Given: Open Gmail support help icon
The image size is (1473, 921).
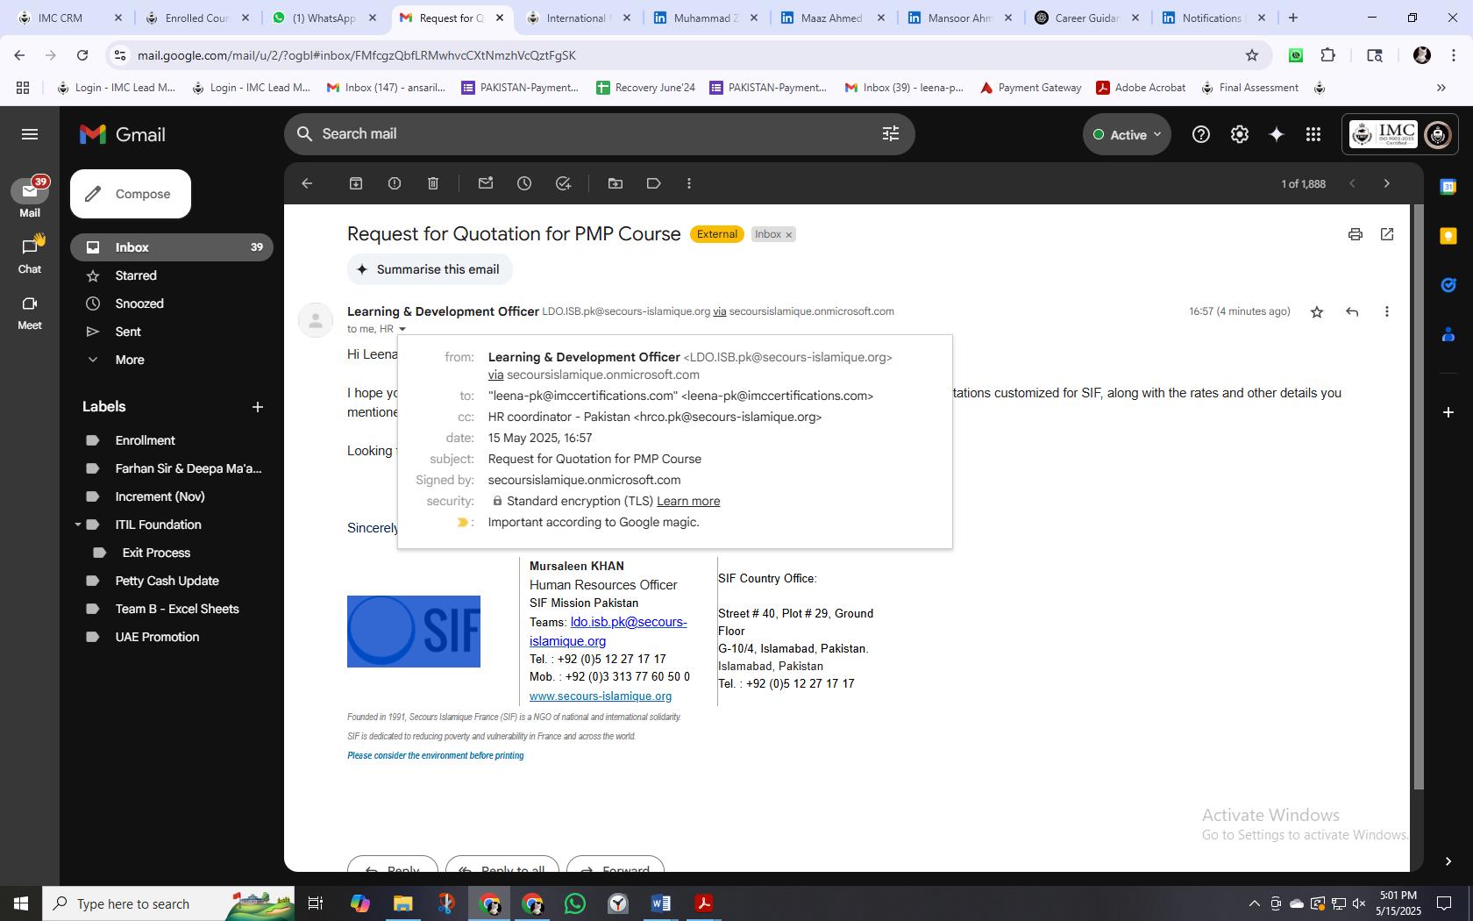Looking at the screenshot, I should [x=1201, y=134].
